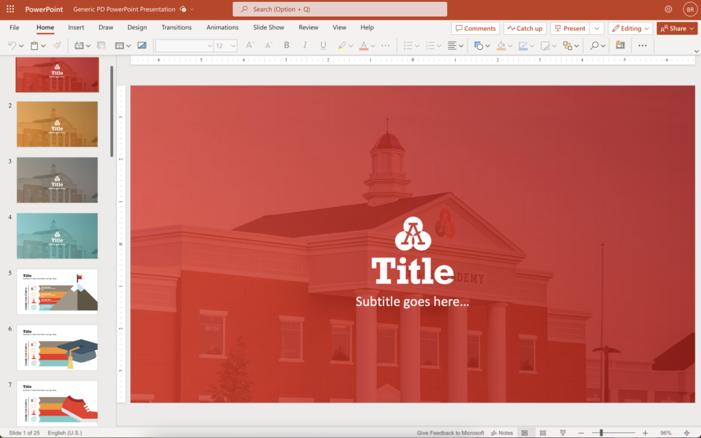This screenshot has height=438, width=701.
Task: Click the slide panel vertical scrollbar
Action: 112,111
